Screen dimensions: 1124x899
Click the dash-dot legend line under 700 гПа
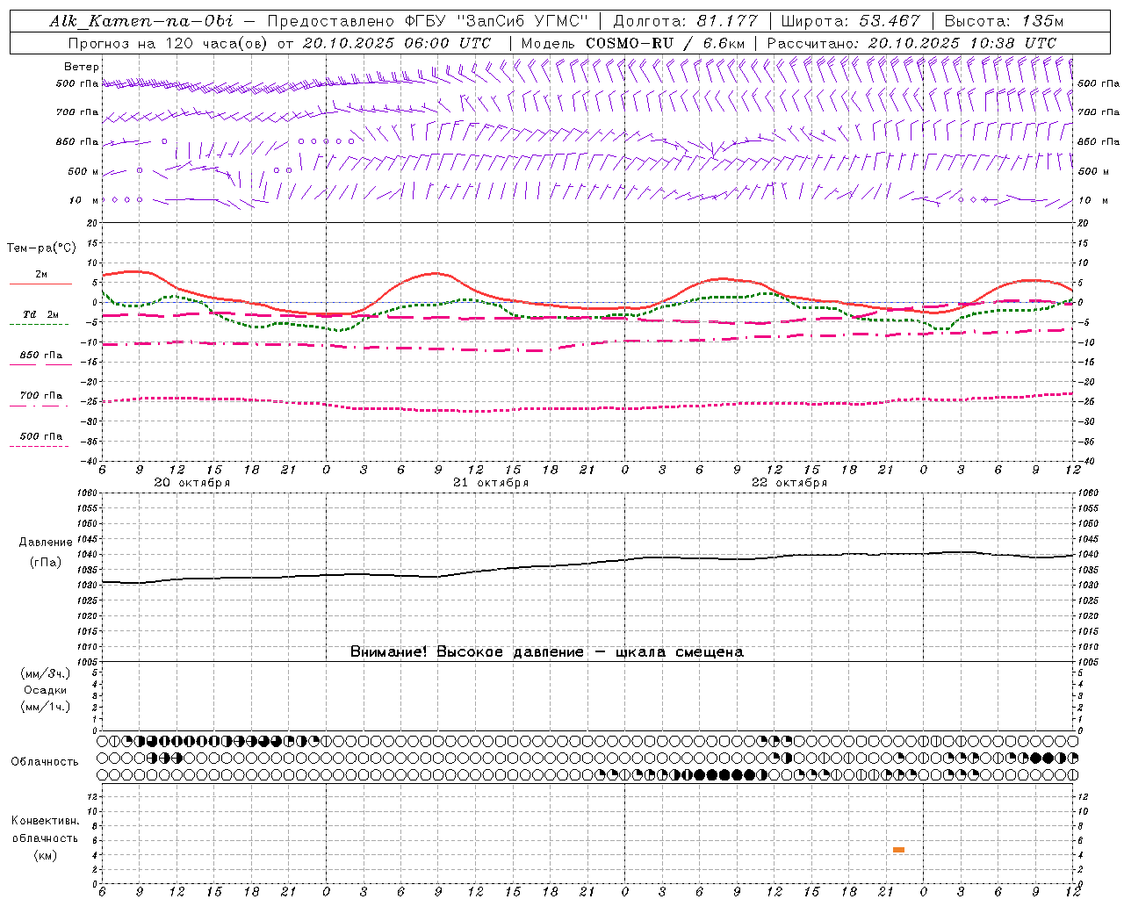39,406
